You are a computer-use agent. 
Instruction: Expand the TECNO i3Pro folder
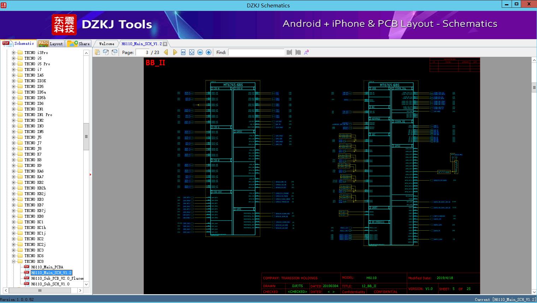click(14, 53)
